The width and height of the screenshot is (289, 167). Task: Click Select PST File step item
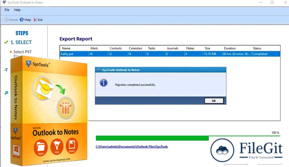[x=22, y=53]
